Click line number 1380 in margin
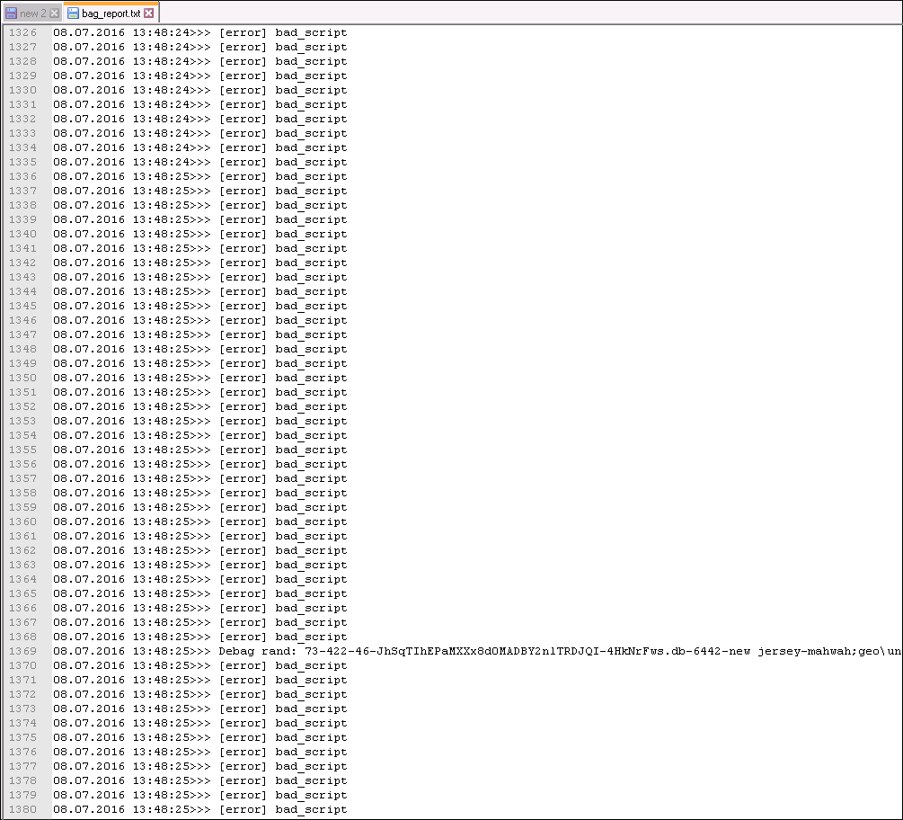903x820 pixels. point(22,809)
